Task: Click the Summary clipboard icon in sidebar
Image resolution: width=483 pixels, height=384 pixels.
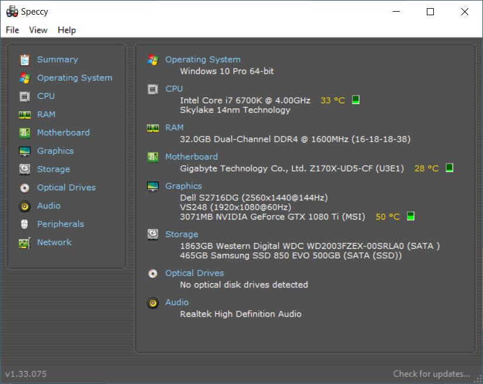Action: 25,60
